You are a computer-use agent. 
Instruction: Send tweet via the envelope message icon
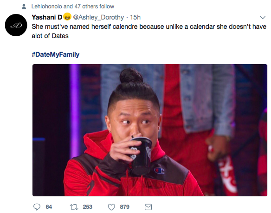(x=148, y=207)
